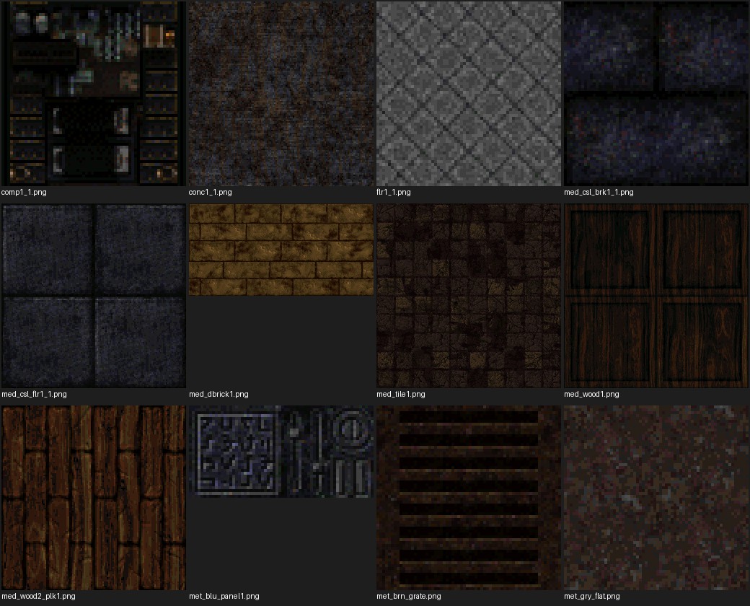The height and width of the screenshot is (606, 750).
Task: Pick the flr1_1.png diamond floor thumbnail
Action: 468,93
